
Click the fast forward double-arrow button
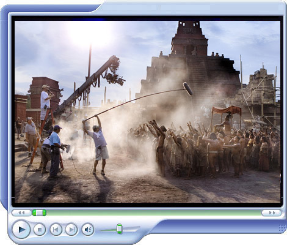coord(272,213)
